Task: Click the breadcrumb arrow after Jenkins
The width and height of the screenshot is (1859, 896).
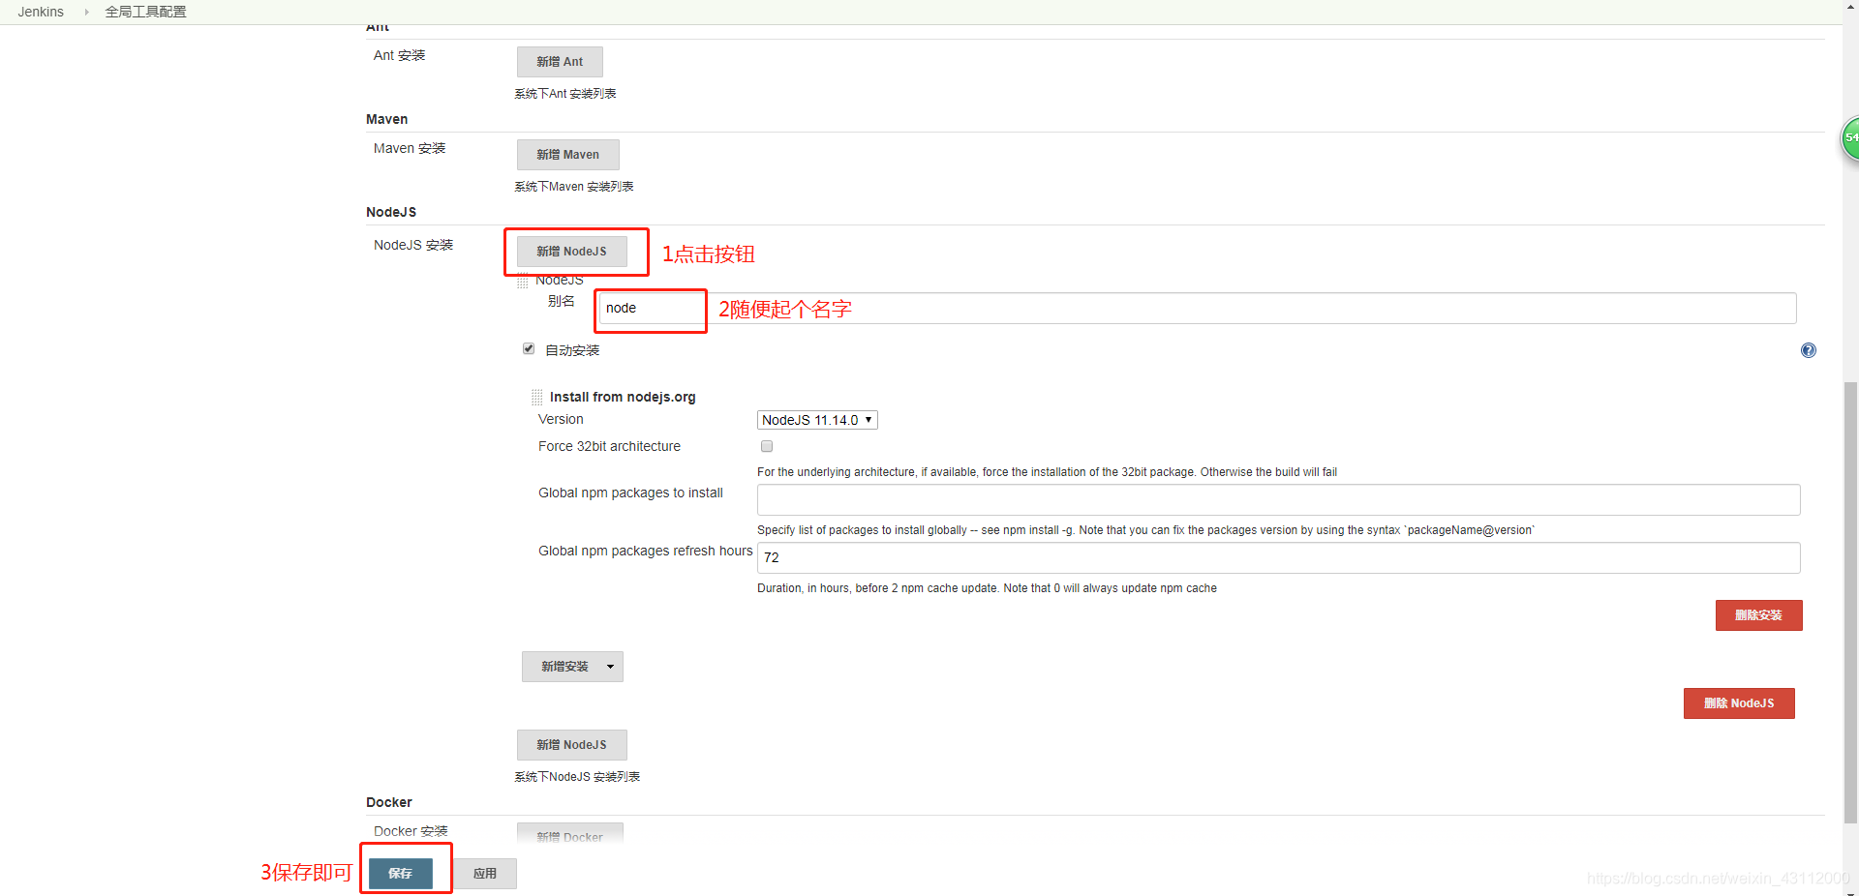Action: pyautogui.click(x=86, y=12)
